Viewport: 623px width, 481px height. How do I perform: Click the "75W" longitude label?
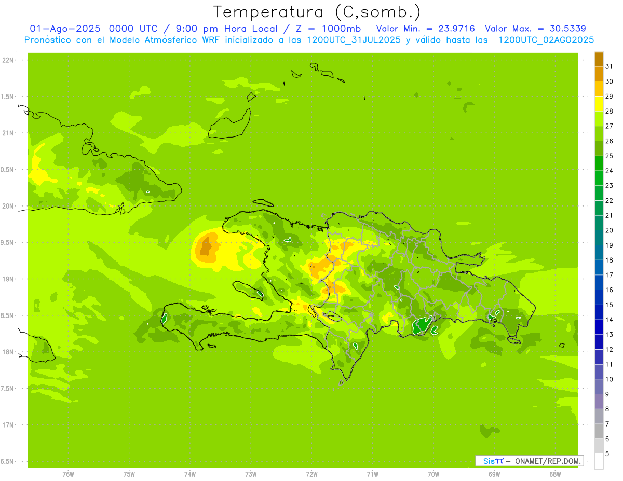129,474
